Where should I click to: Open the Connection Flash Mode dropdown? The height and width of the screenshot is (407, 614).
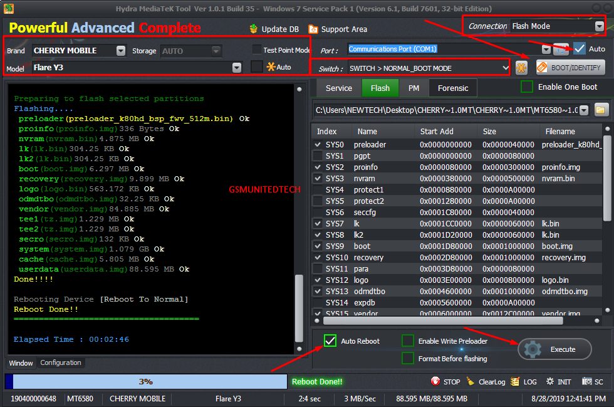pos(599,26)
